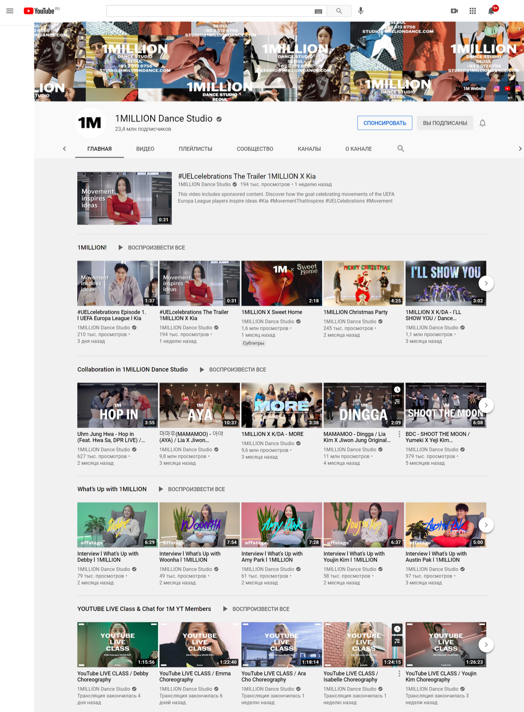524x712 pixels.
Task: Add Isabelle live class to queue
Action: (397, 641)
